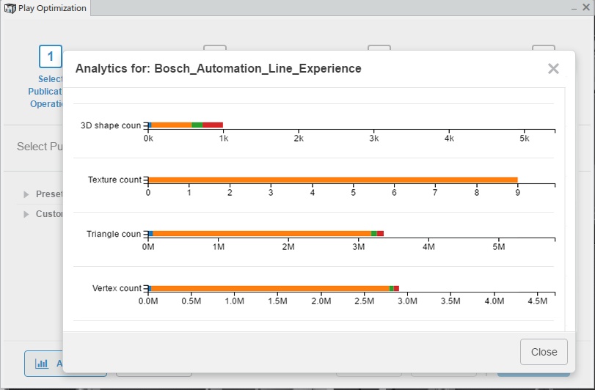Click the Close button in Analytics dialog

point(544,352)
